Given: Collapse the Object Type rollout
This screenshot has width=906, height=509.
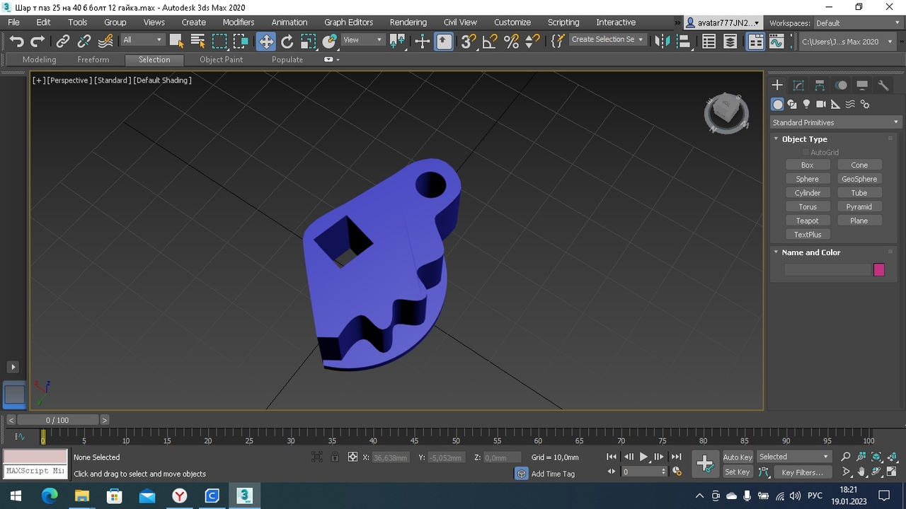Looking at the screenshot, I should tap(804, 139).
